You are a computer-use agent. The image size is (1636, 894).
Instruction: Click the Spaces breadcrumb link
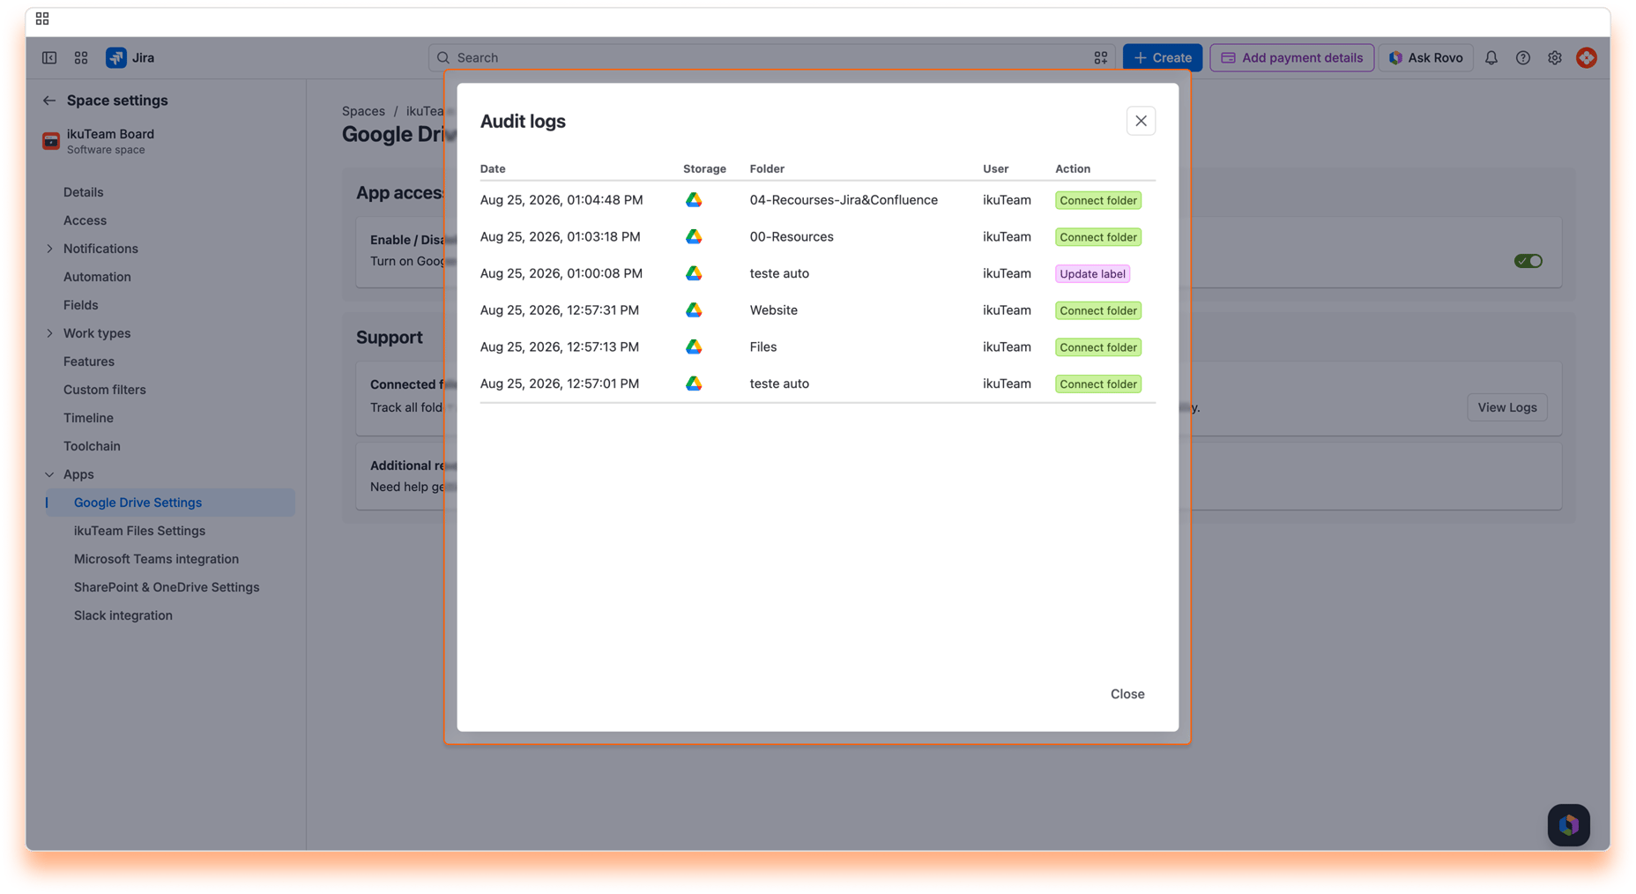363,111
